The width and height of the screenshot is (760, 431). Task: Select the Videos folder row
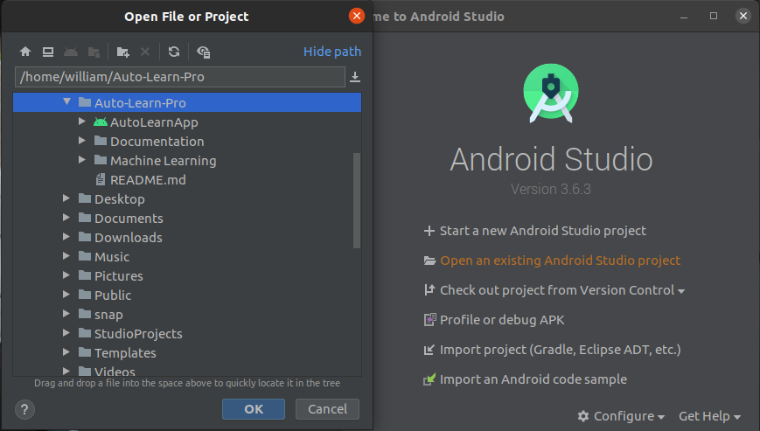coord(187,371)
